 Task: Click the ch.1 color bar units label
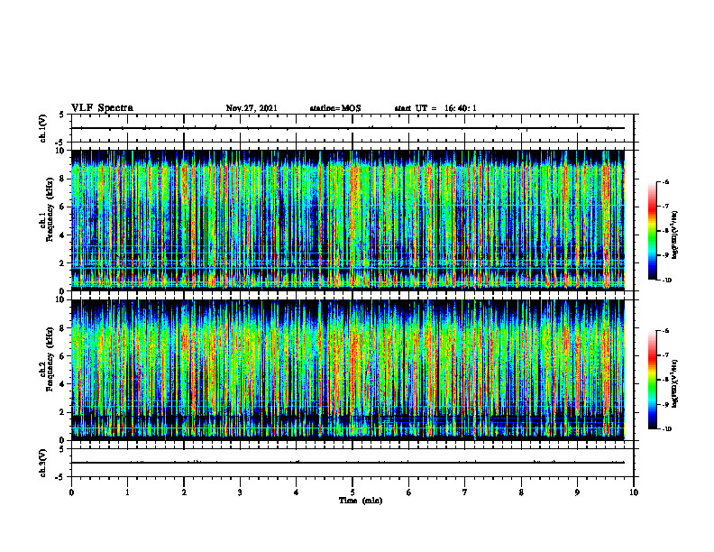675,235
